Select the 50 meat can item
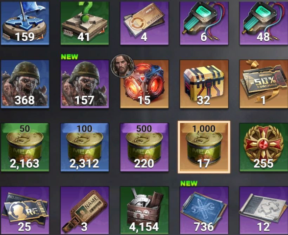Viewport: 288px width, 235px height. point(25,147)
